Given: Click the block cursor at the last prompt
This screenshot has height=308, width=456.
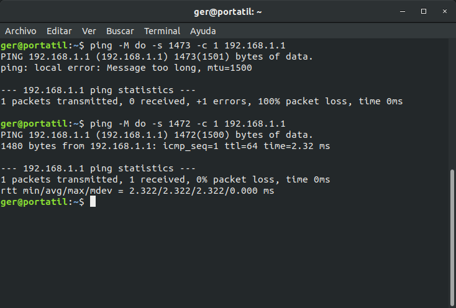Looking at the screenshot, I should click(x=93, y=202).
